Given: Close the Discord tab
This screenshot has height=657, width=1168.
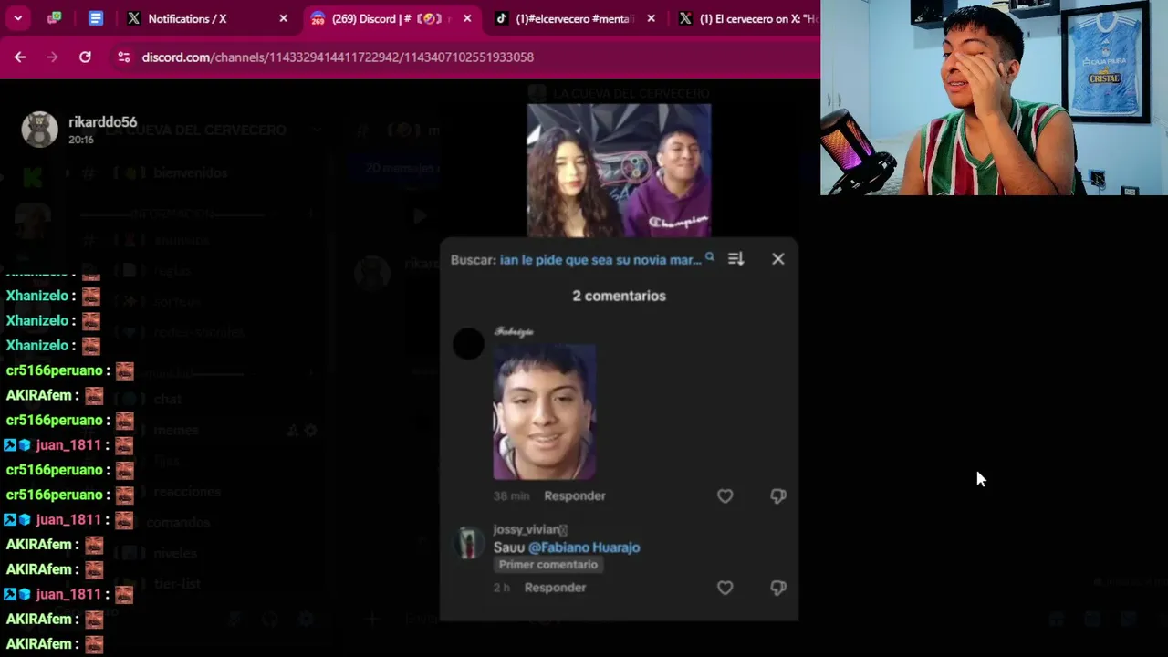Looking at the screenshot, I should pos(467,18).
